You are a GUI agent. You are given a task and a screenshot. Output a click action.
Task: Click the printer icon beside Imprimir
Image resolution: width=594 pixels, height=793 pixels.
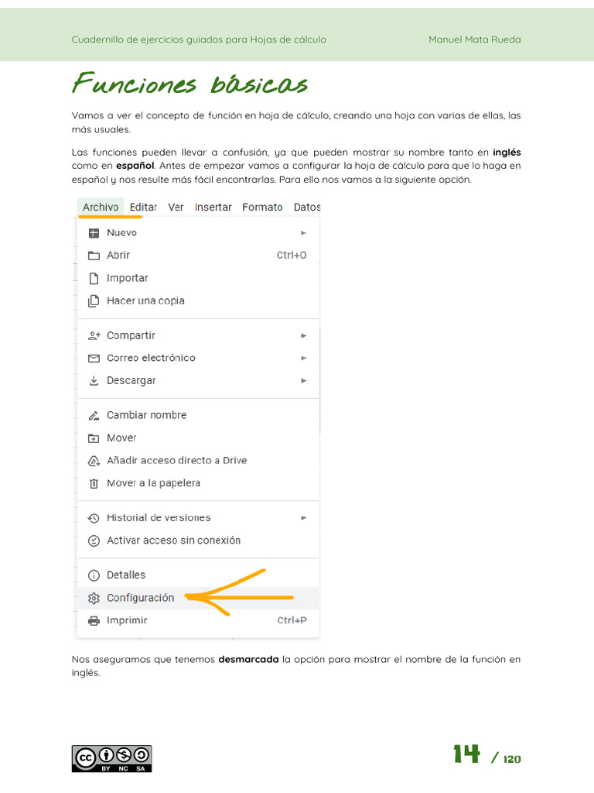[x=94, y=620]
